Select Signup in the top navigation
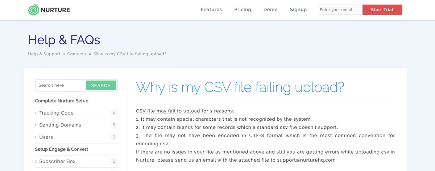The height and width of the screenshot is (171, 435). 298,10
